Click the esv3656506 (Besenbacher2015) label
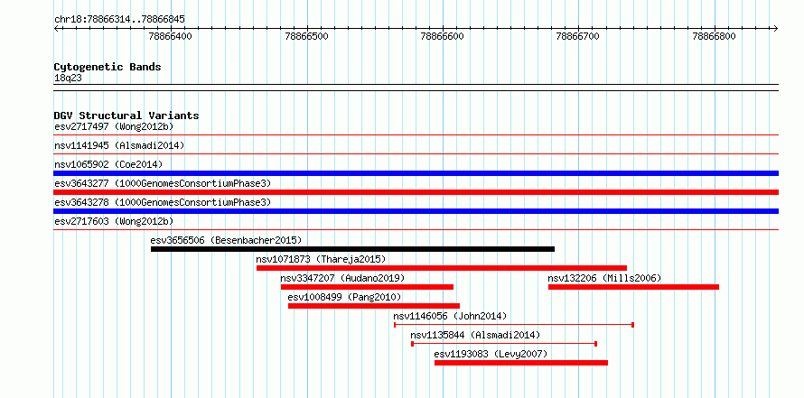 (x=226, y=240)
